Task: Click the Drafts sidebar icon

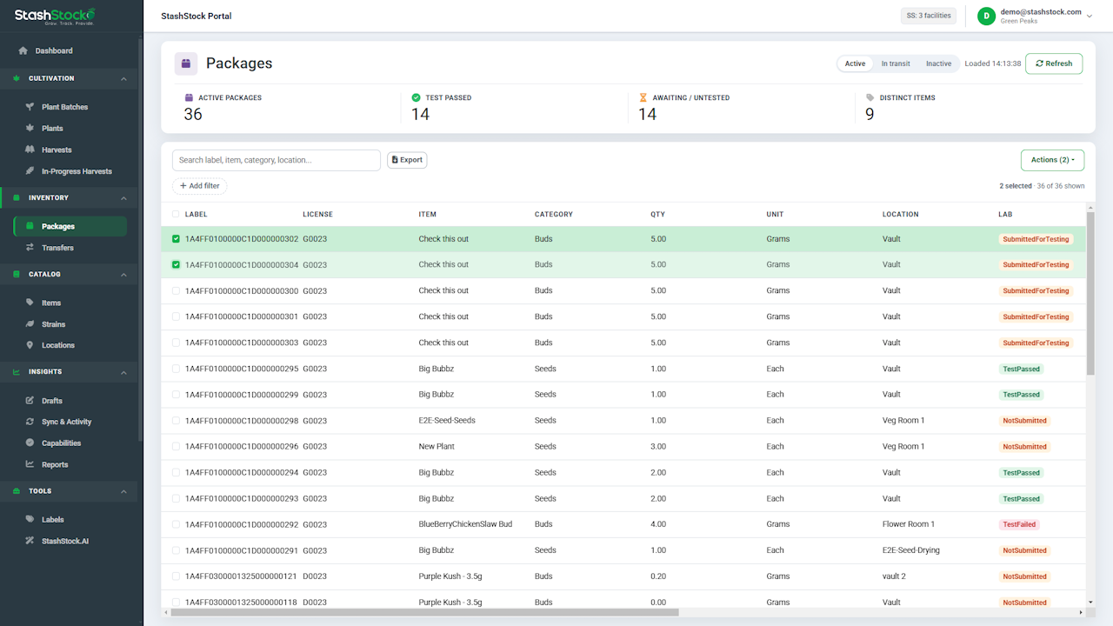Action: click(30, 401)
